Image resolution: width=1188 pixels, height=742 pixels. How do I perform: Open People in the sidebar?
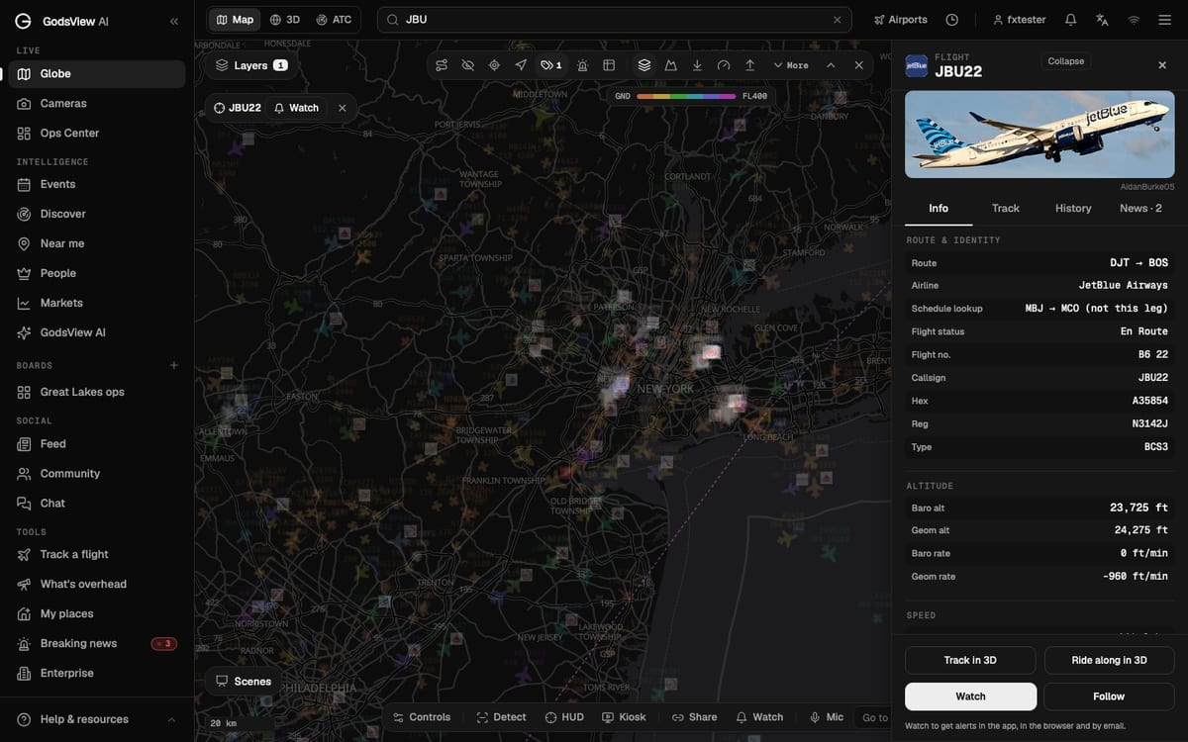click(97, 273)
